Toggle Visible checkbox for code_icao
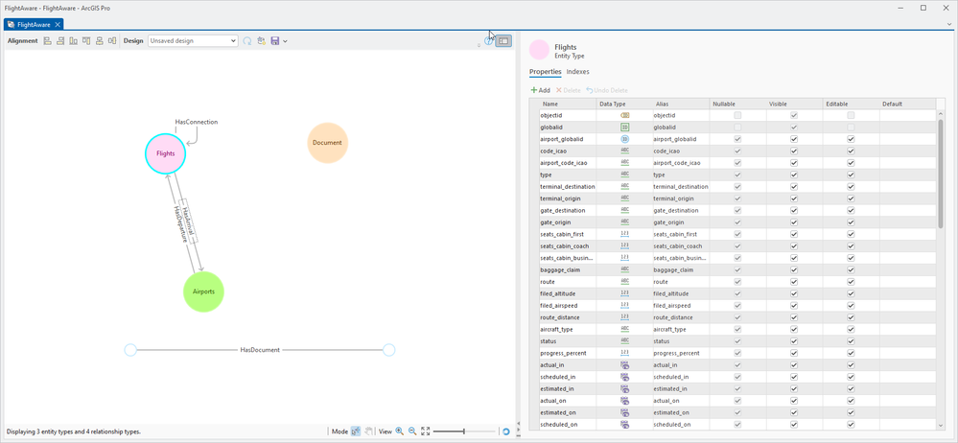This screenshot has height=443, width=958. coord(794,151)
